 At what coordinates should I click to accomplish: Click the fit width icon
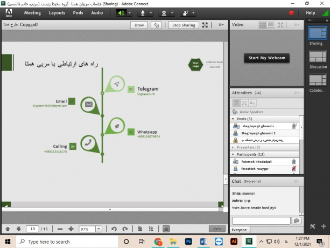pos(151,229)
